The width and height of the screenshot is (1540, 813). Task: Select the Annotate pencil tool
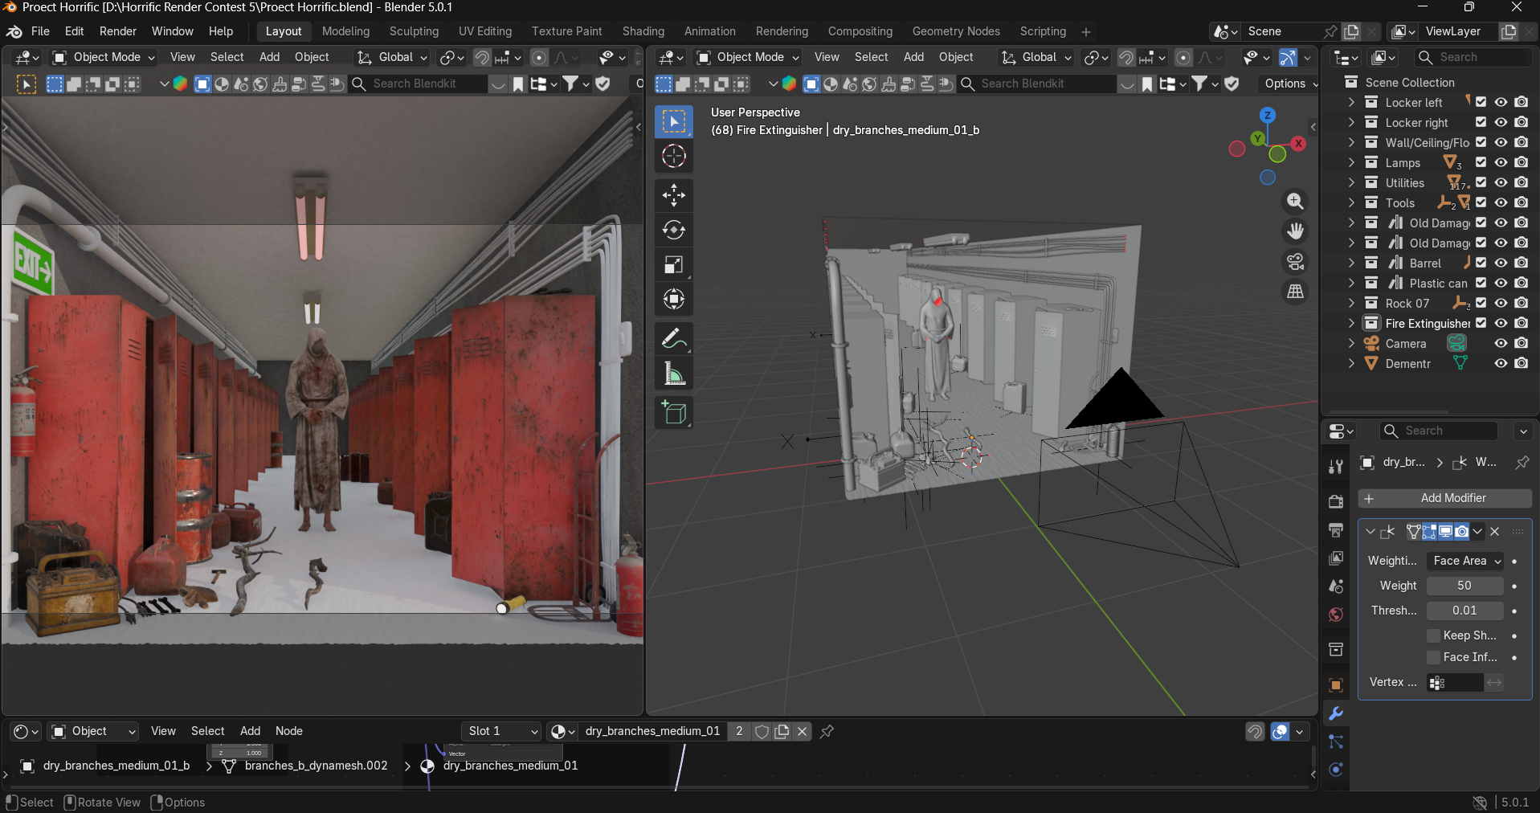coord(673,339)
